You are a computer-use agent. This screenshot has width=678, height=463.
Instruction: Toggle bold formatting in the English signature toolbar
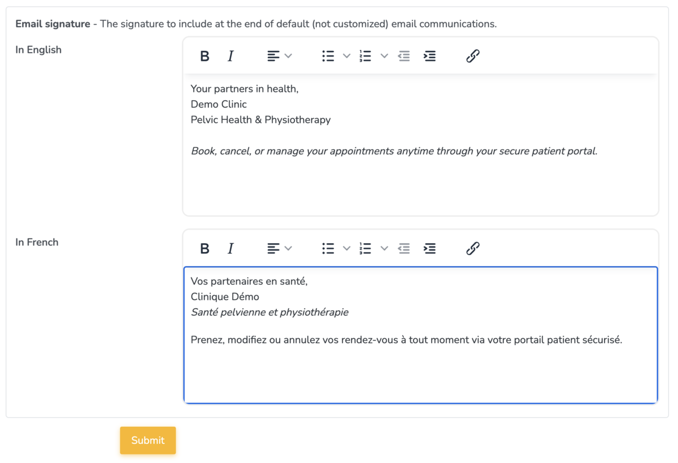coord(205,56)
